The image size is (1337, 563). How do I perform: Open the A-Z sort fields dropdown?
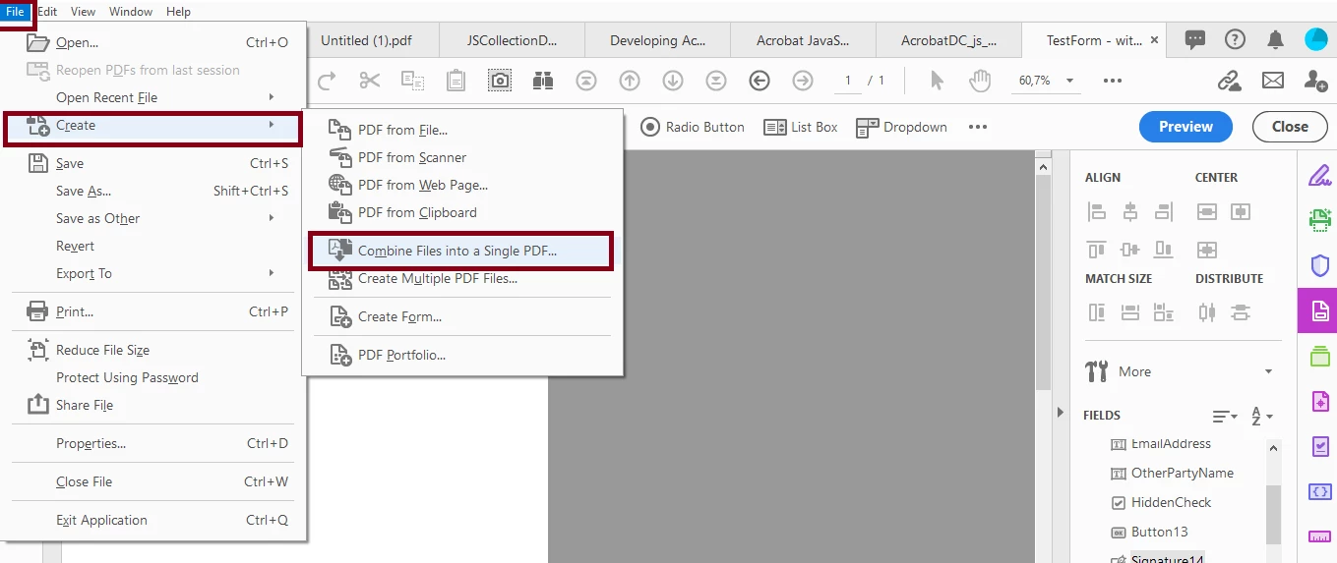pos(1262,417)
